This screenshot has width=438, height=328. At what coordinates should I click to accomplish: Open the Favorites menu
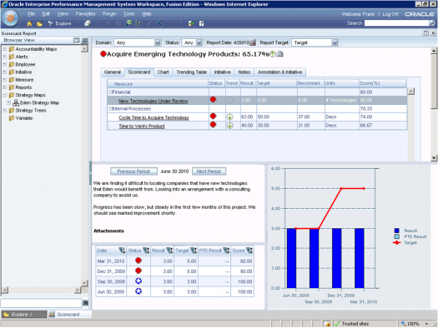click(x=85, y=14)
